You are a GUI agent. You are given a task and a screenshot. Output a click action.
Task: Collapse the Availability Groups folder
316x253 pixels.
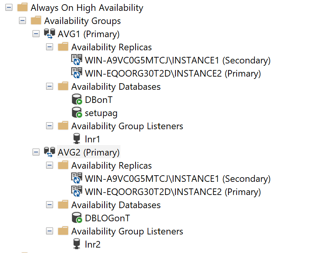(x=23, y=21)
